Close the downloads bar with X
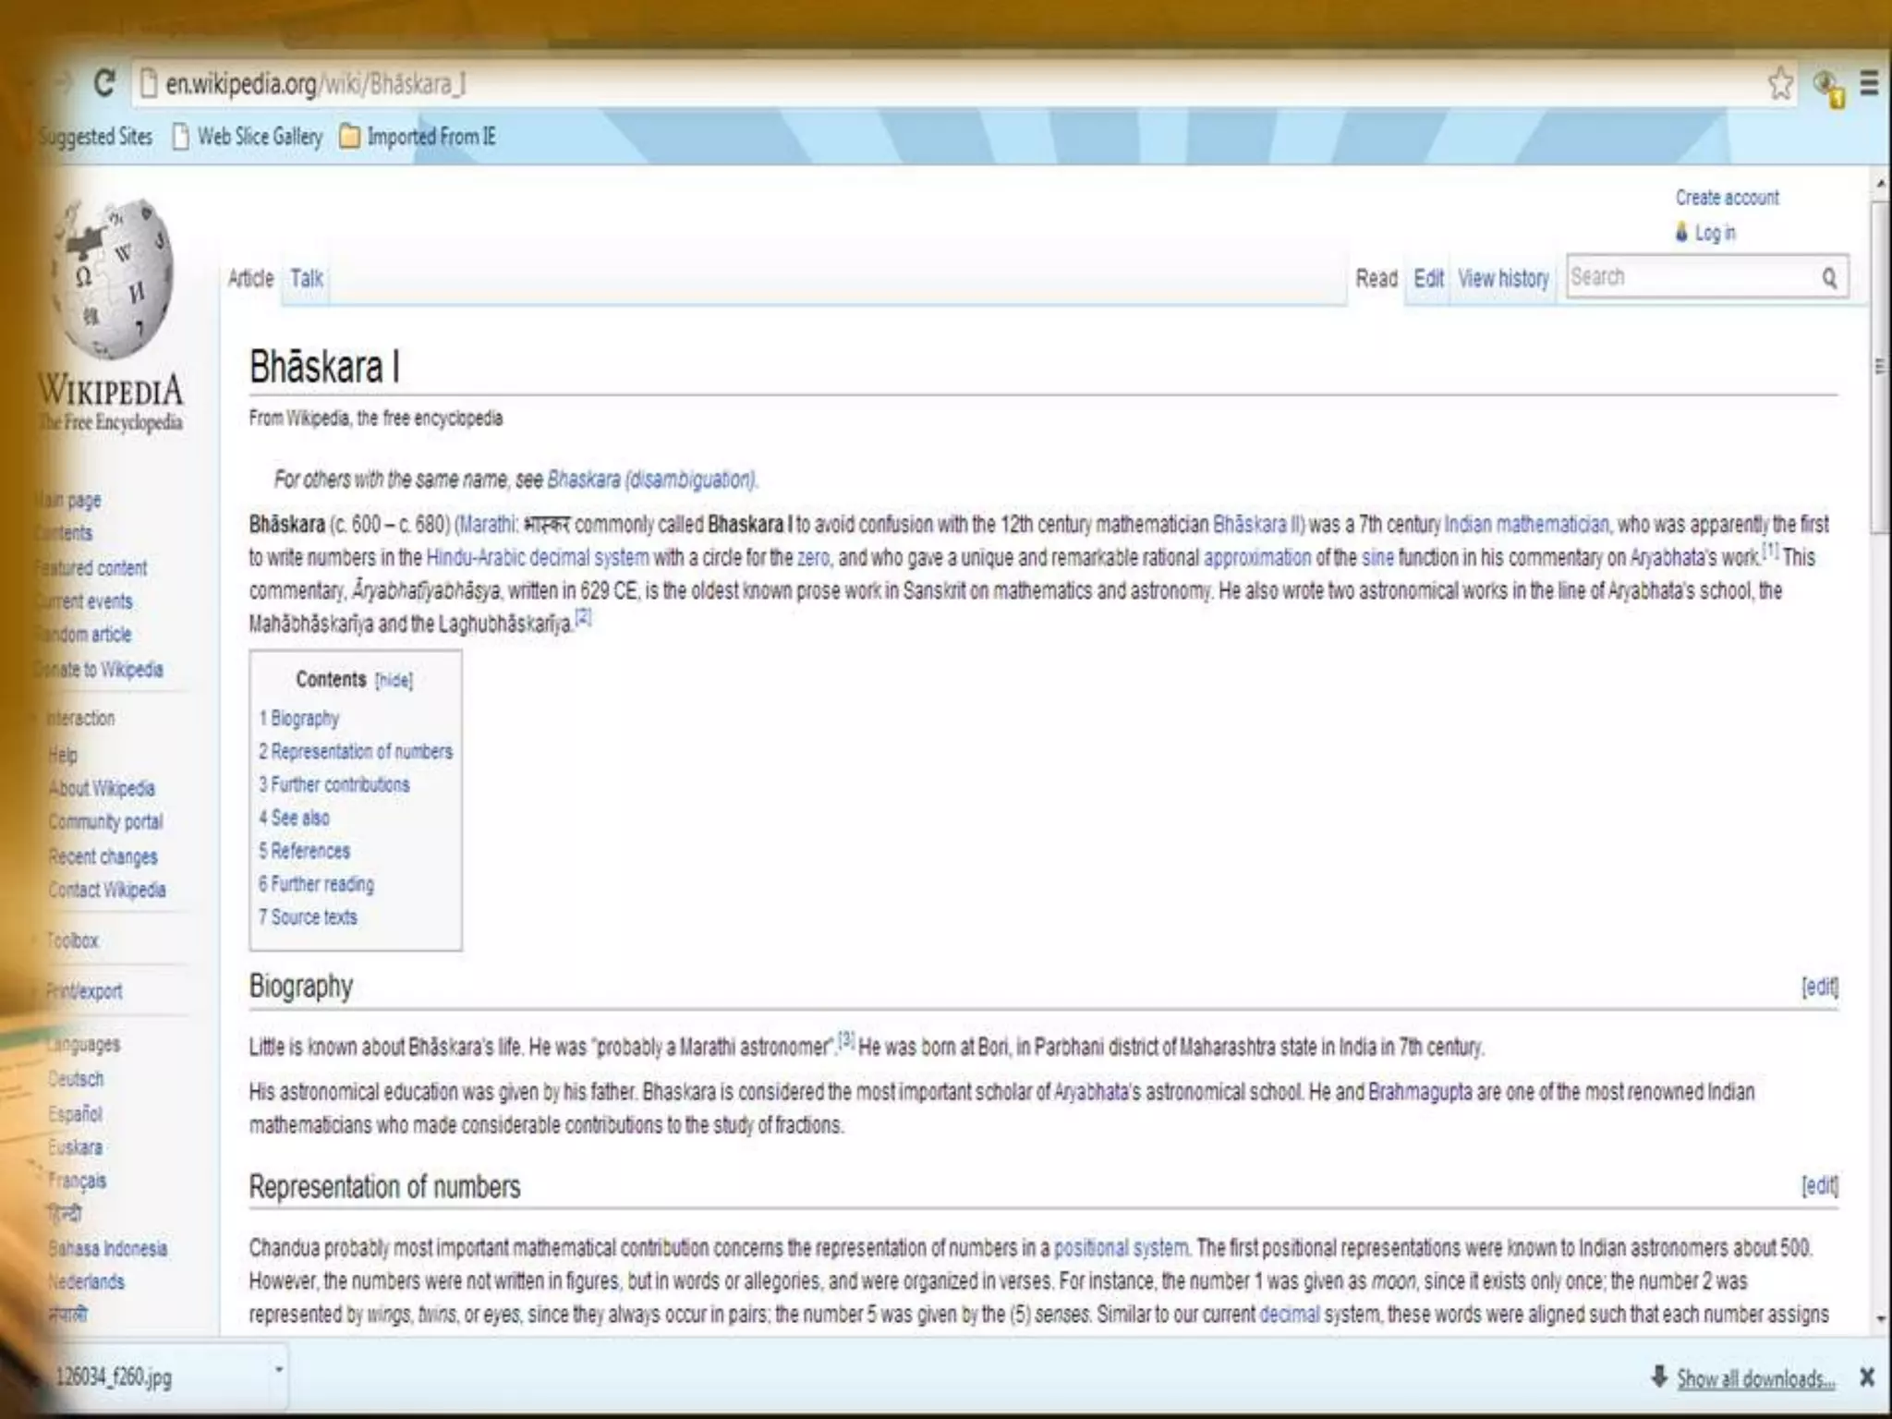The height and width of the screenshot is (1419, 1892). tap(1866, 1377)
